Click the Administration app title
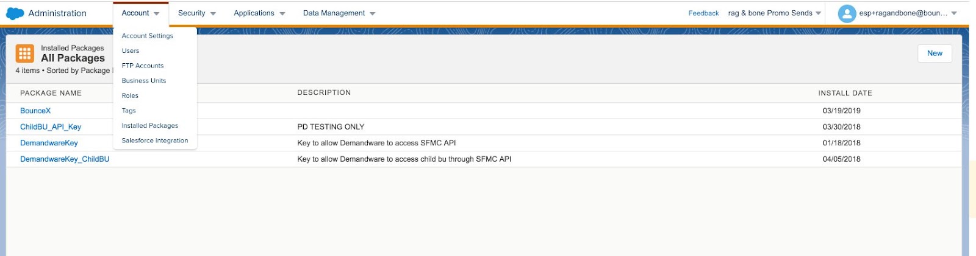The width and height of the screenshot is (976, 256). point(57,13)
